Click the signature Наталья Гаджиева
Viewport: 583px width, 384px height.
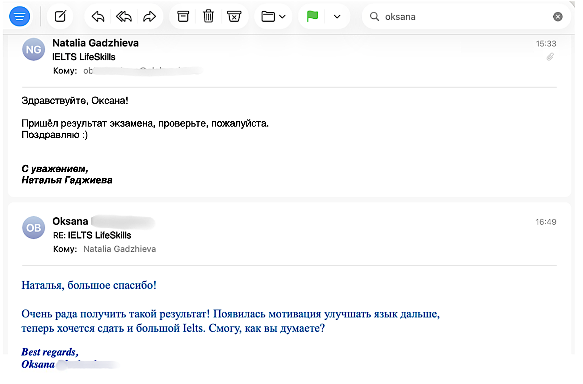[67, 180]
